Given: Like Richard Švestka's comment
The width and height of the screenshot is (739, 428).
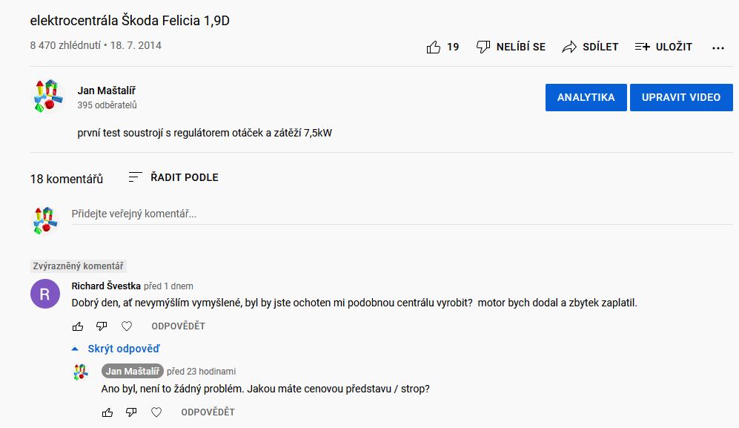Looking at the screenshot, I should pos(78,326).
